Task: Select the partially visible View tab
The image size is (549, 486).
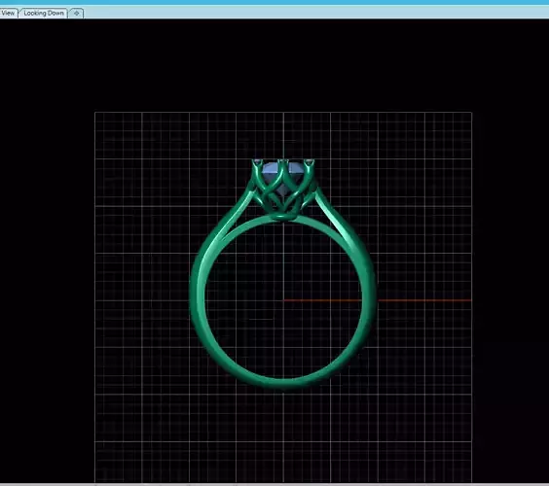Action: point(9,14)
